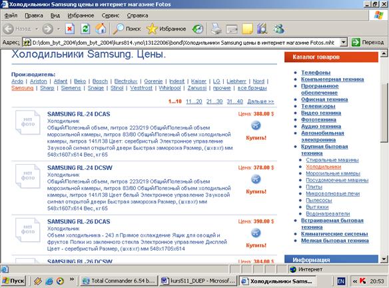Viewport: 389px width, 288px height.
Task: Click the Переход go button
Action: 368,43
